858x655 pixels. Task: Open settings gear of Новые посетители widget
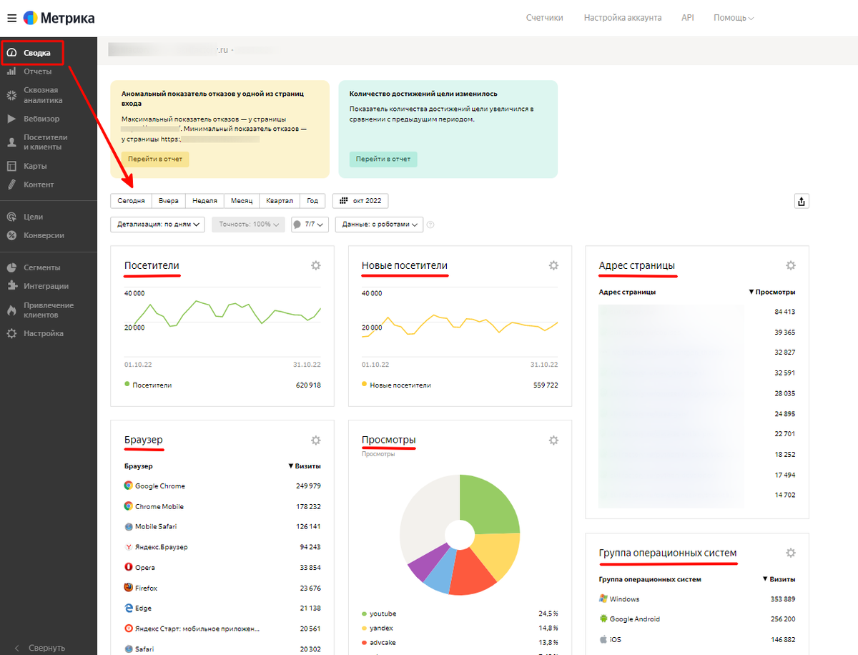[x=553, y=265]
